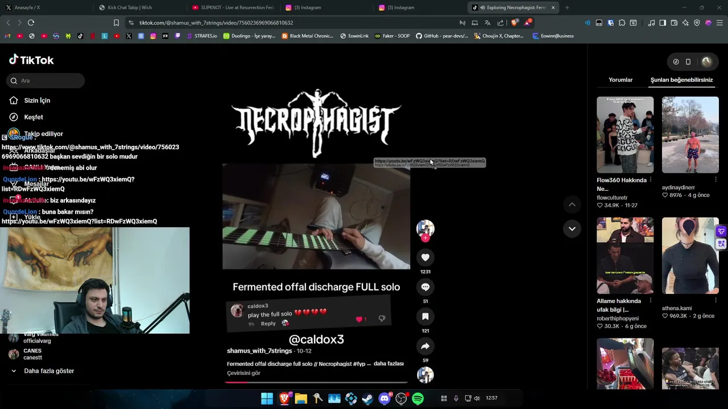The height and width of the screenshot is (409, 728).
Task: Click the TikTok search field 'Ara'
Action: (46, 81)
